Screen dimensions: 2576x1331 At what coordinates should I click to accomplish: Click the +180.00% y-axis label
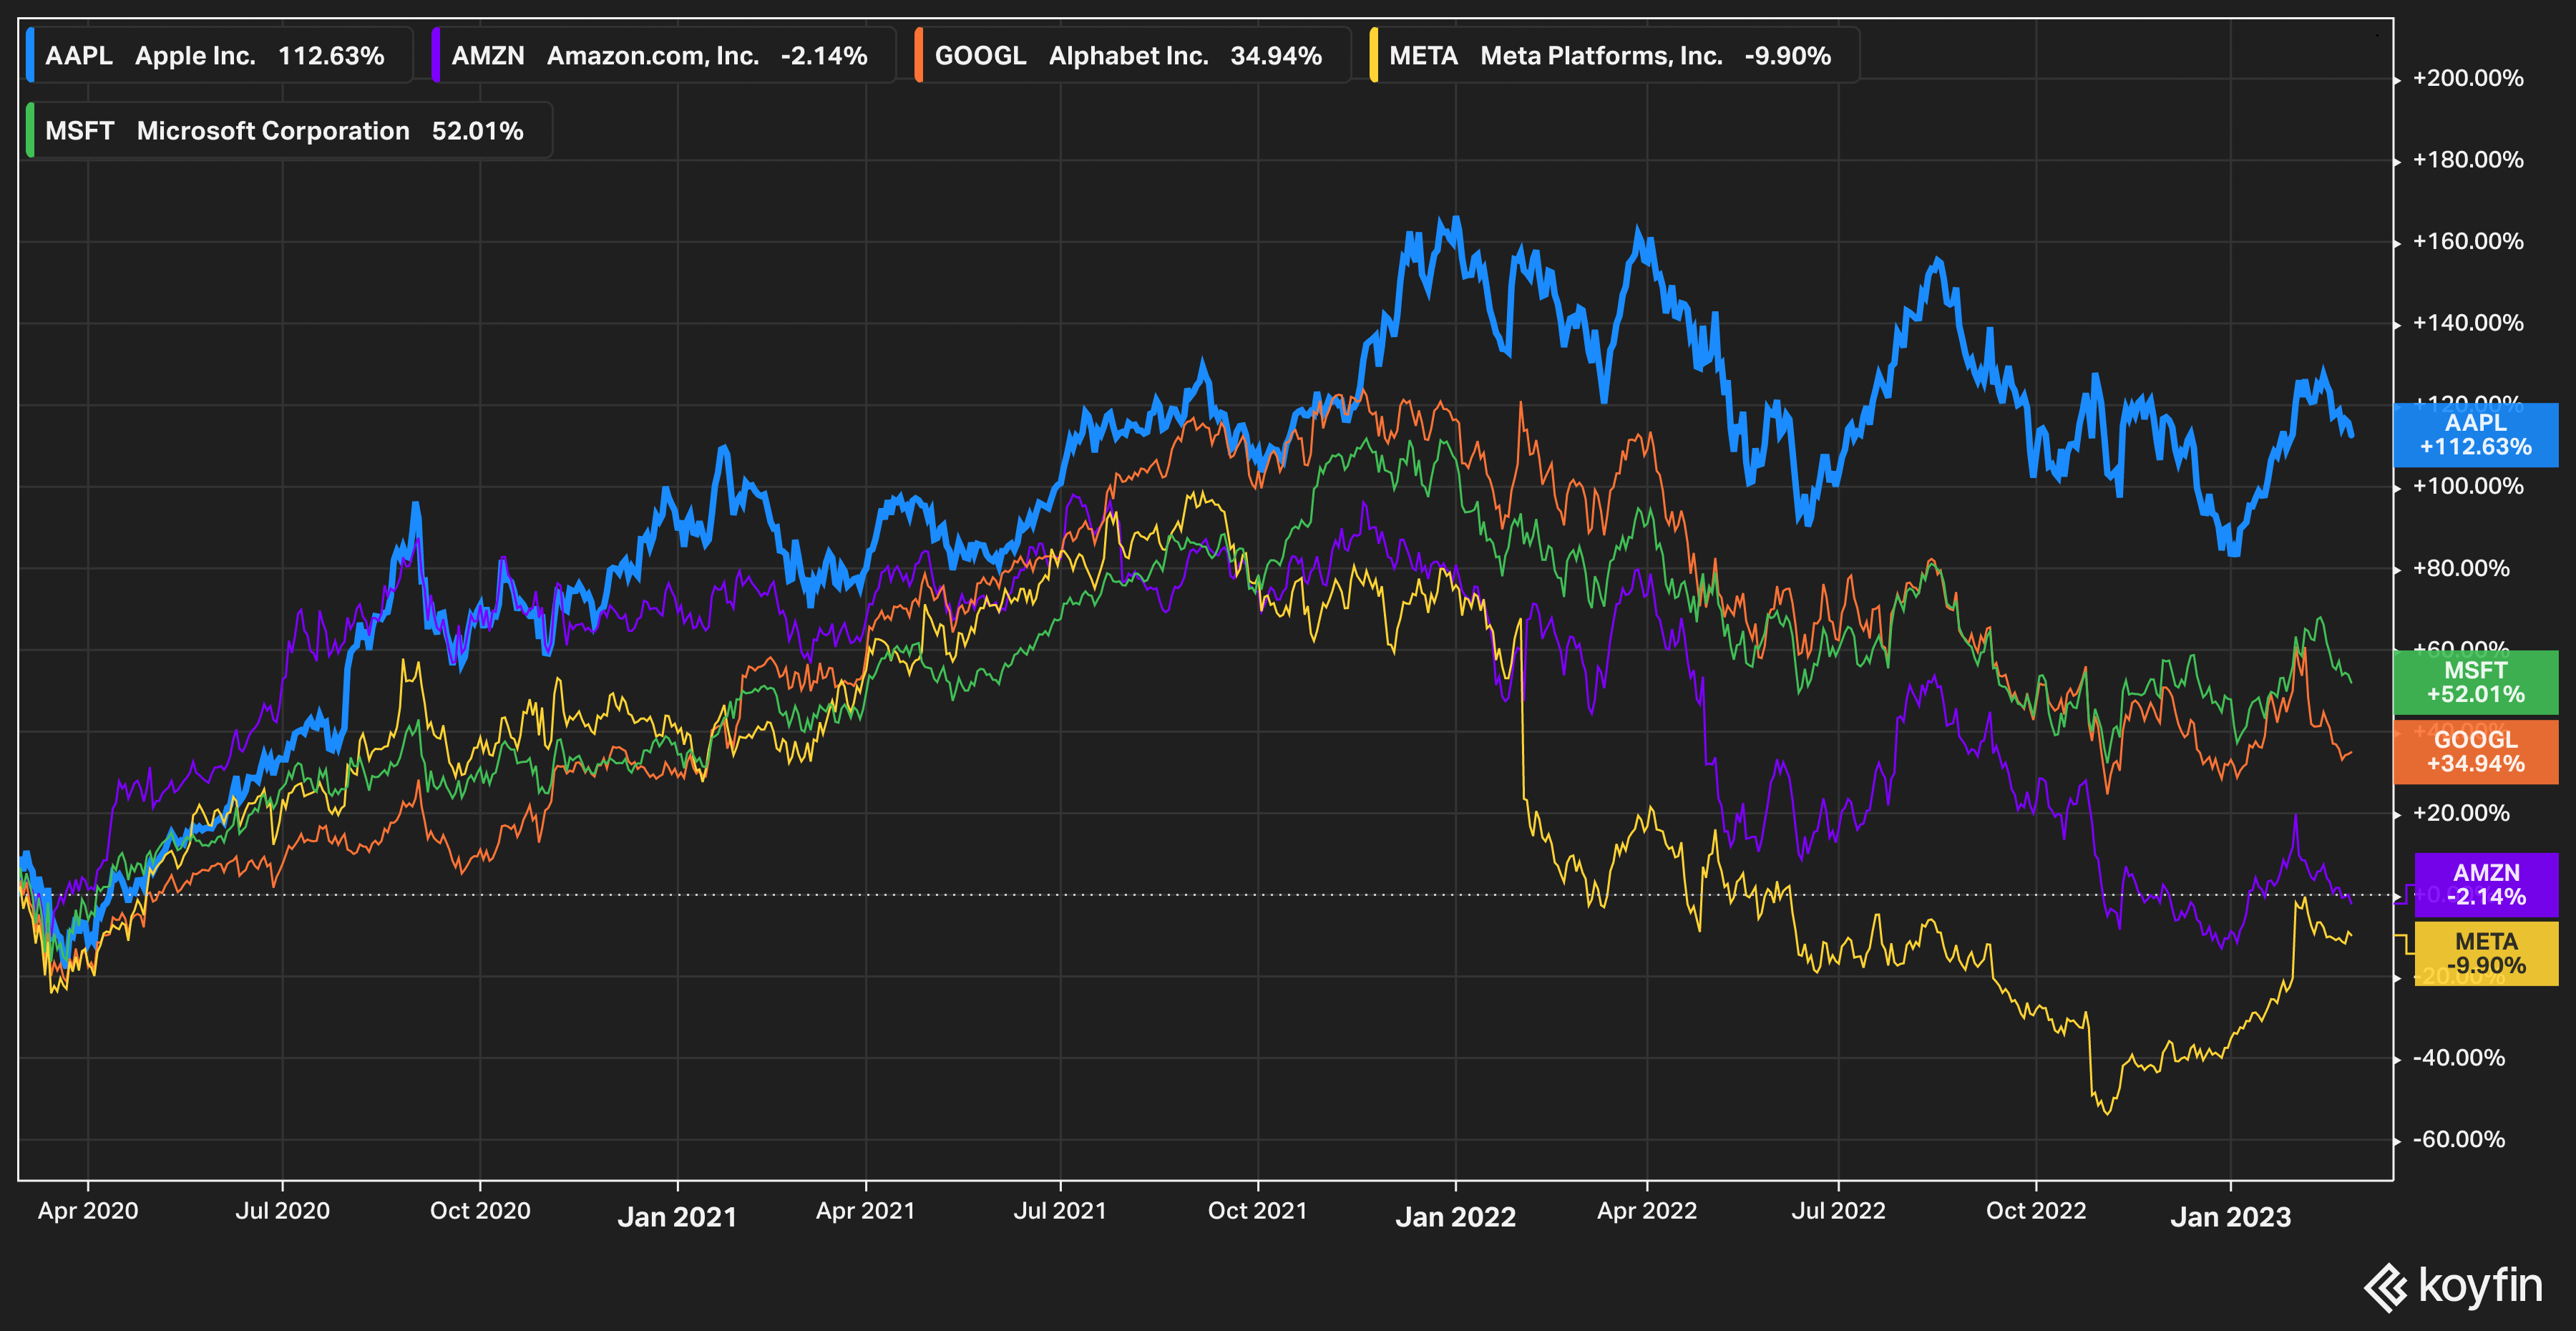(x=2468, y=160)
